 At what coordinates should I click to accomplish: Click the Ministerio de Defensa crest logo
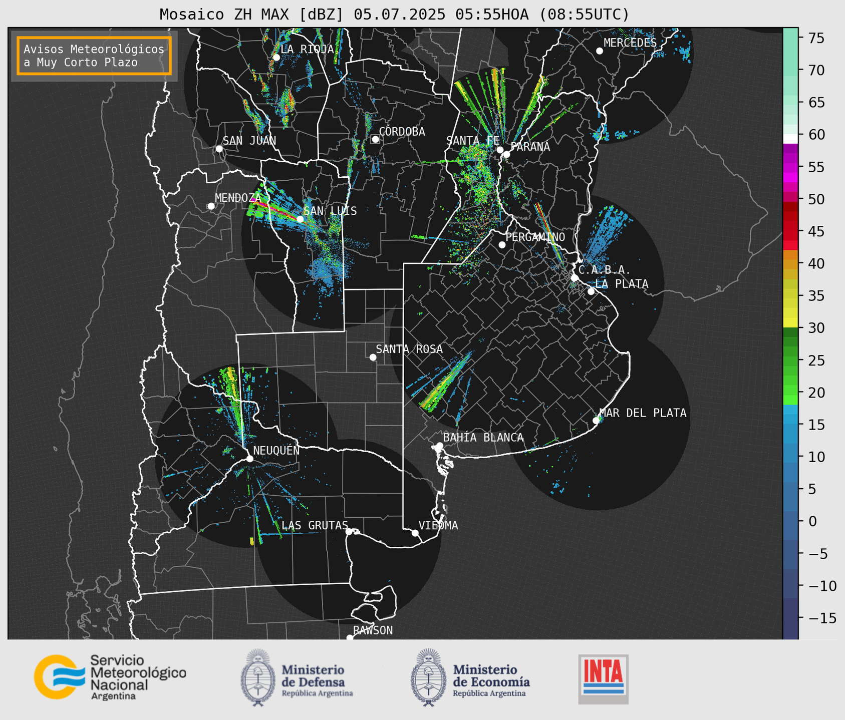pos(258,677)
